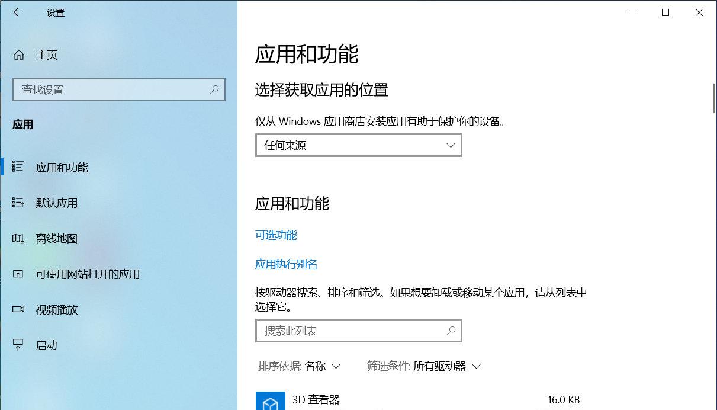Select the 可使用网站打开的应用 icon

pyautogui.click(x=18, y=274)
